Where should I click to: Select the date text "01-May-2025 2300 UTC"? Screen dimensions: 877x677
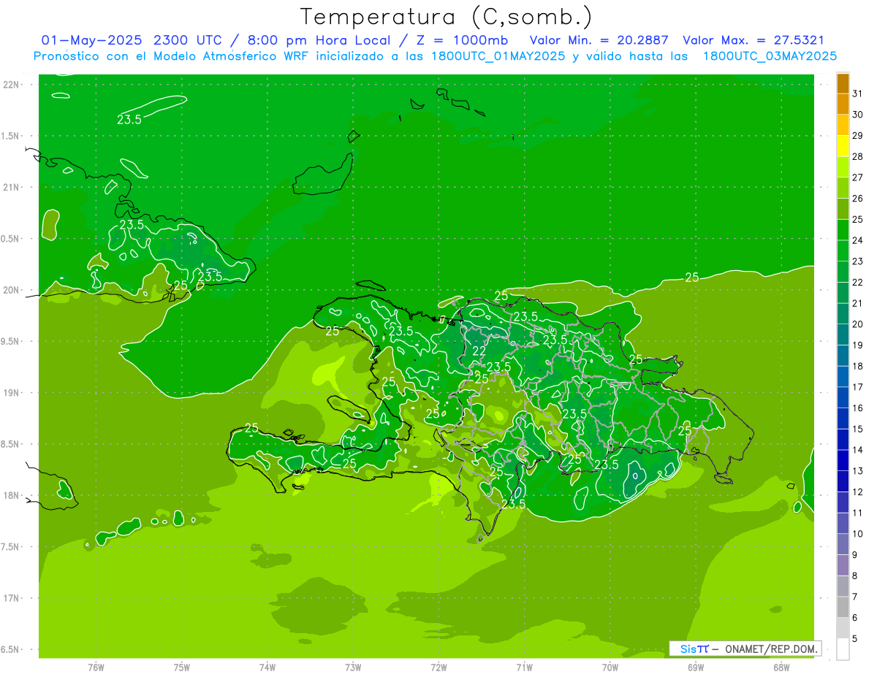[135, 40]
